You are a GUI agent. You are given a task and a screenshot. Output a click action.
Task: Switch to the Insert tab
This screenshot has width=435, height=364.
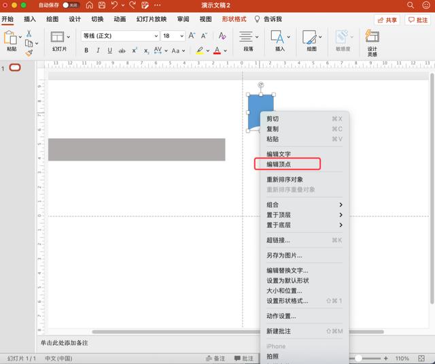coord(30,19)
